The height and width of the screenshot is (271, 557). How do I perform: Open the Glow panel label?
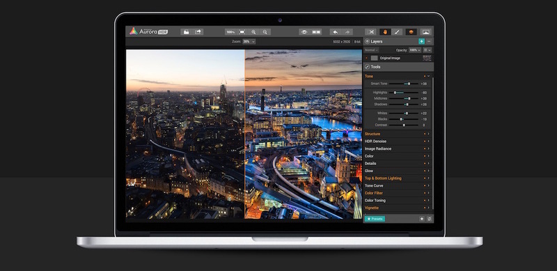click(x=369, y=171)
